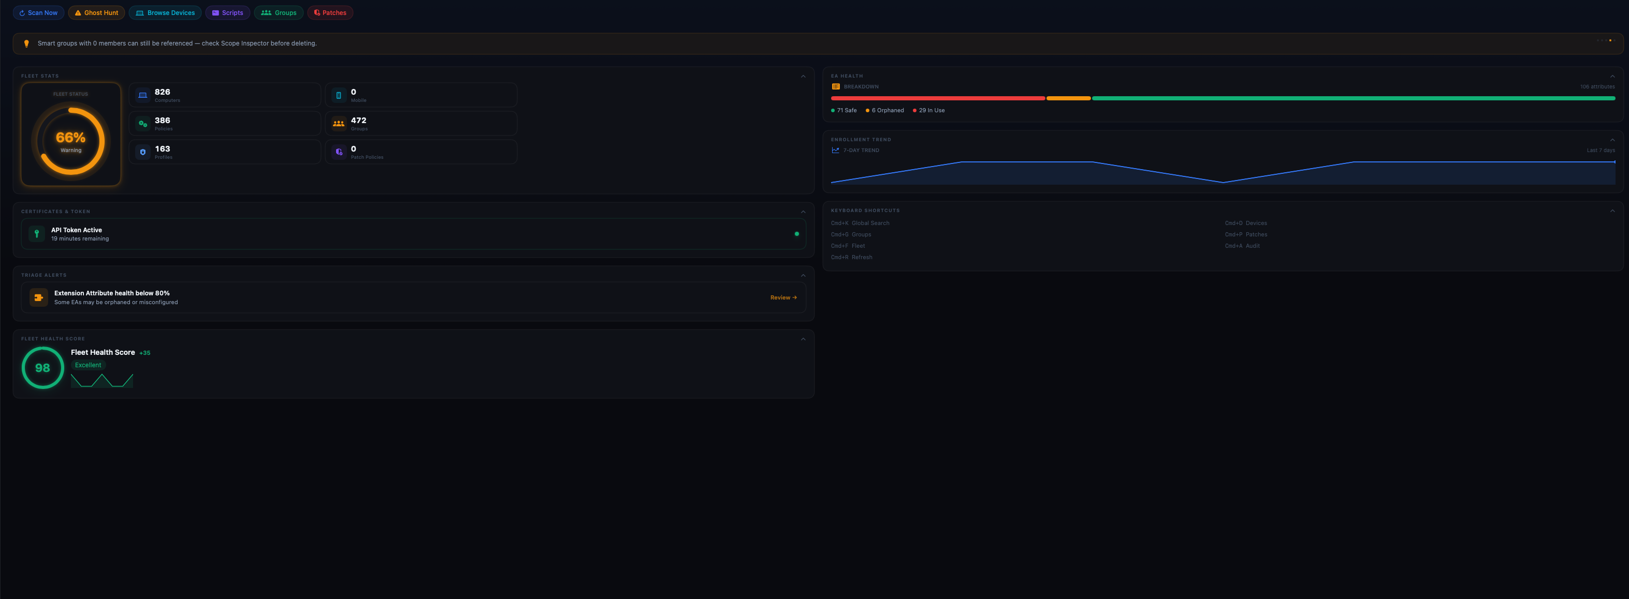Click the orange Orphaned segment of EA bar

point(1068,99)
